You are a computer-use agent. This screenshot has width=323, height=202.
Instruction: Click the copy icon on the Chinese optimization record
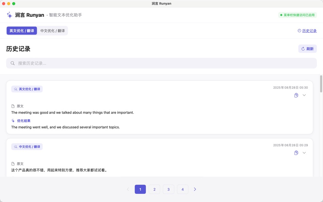tap(296, 152)
